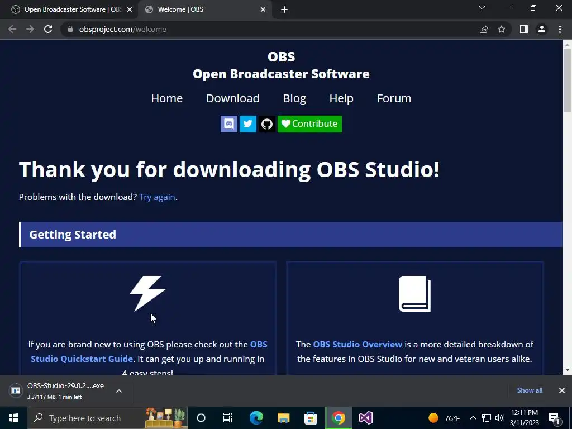Open Cortana circle icon
The image size is (572, 429).
(x=201, y=418)
